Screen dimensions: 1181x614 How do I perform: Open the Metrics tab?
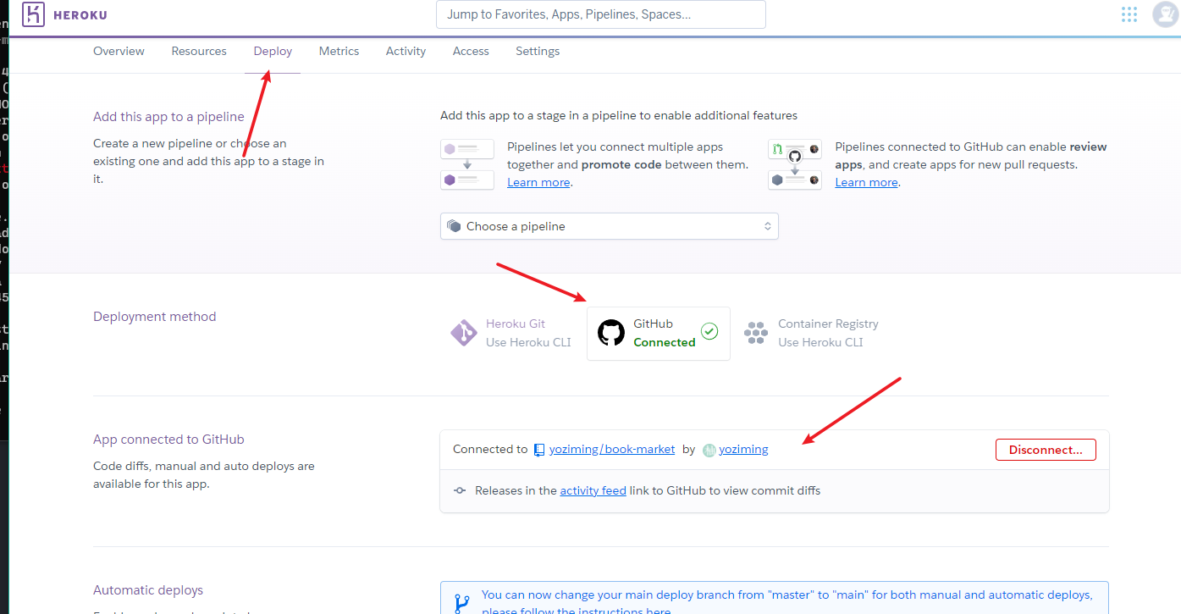(339, 51)
